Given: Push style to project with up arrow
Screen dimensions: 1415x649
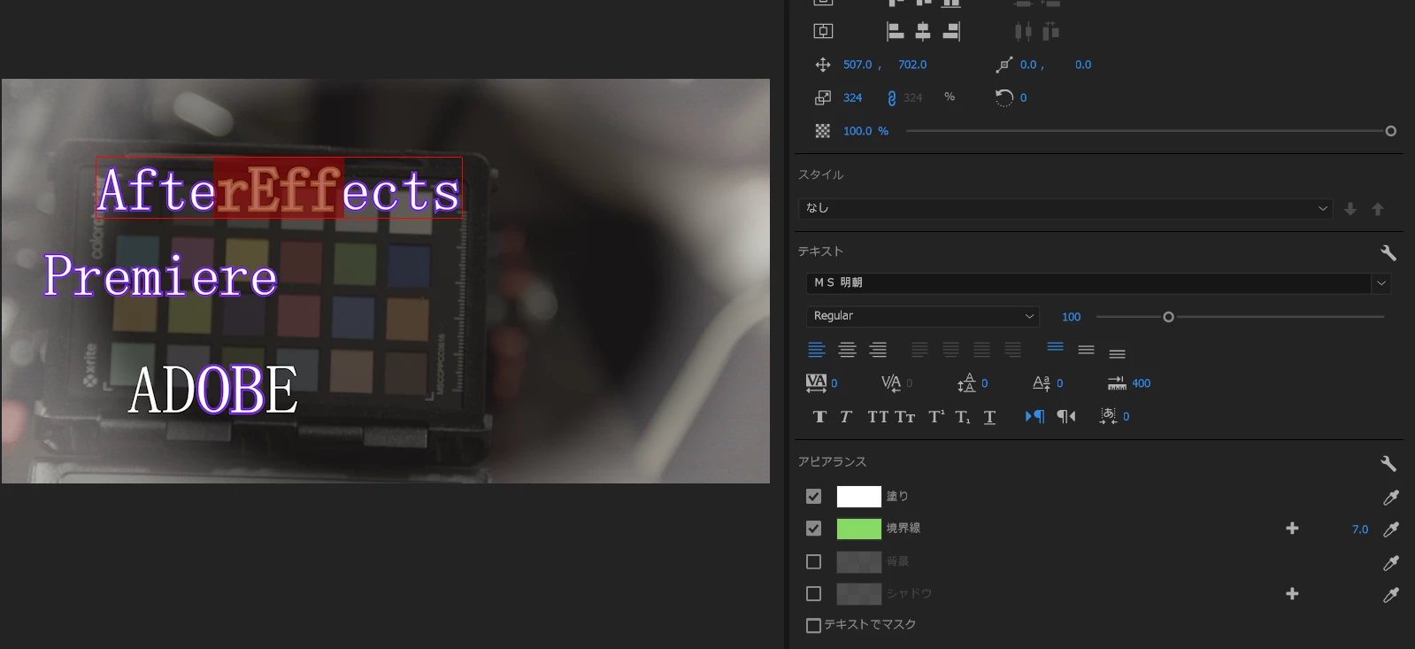Looking at the screenshot, I should pos(1378,209).
